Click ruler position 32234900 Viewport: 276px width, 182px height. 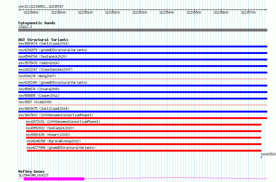point(31,12)
